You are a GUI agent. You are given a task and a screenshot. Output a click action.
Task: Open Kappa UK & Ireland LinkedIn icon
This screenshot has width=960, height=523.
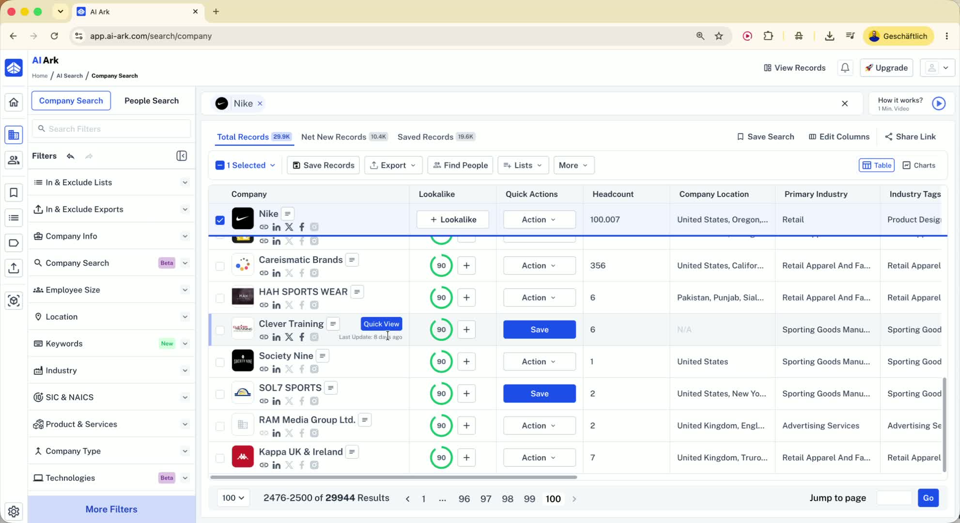277,465
